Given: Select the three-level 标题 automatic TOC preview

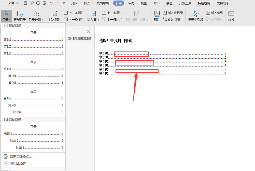Looking at the screenshot, I should point(33,137).
